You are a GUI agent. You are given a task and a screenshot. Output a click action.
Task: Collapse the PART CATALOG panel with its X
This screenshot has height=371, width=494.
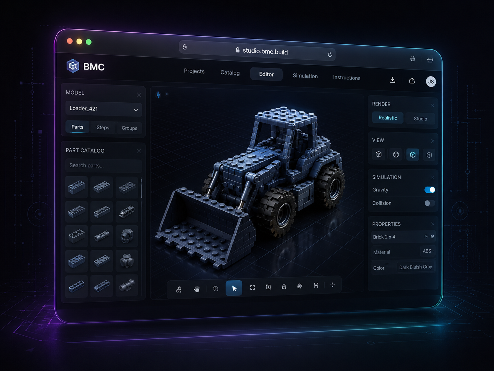click(x=139, y=151)
